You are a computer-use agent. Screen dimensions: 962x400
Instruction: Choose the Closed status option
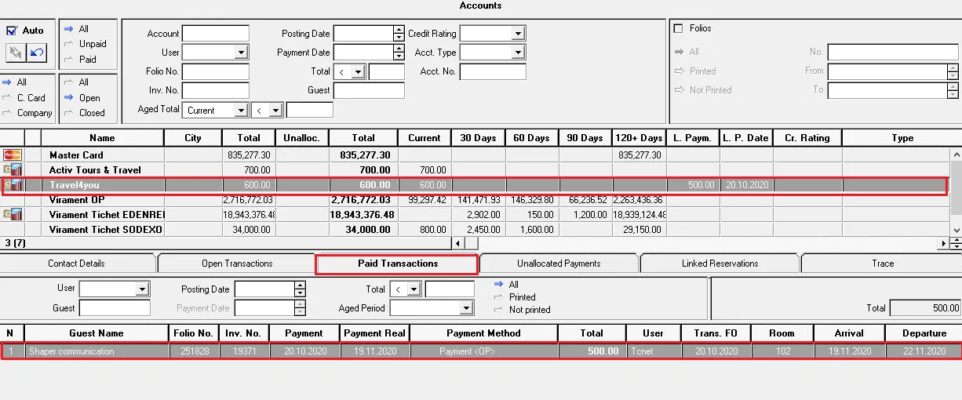click(84, 113)
